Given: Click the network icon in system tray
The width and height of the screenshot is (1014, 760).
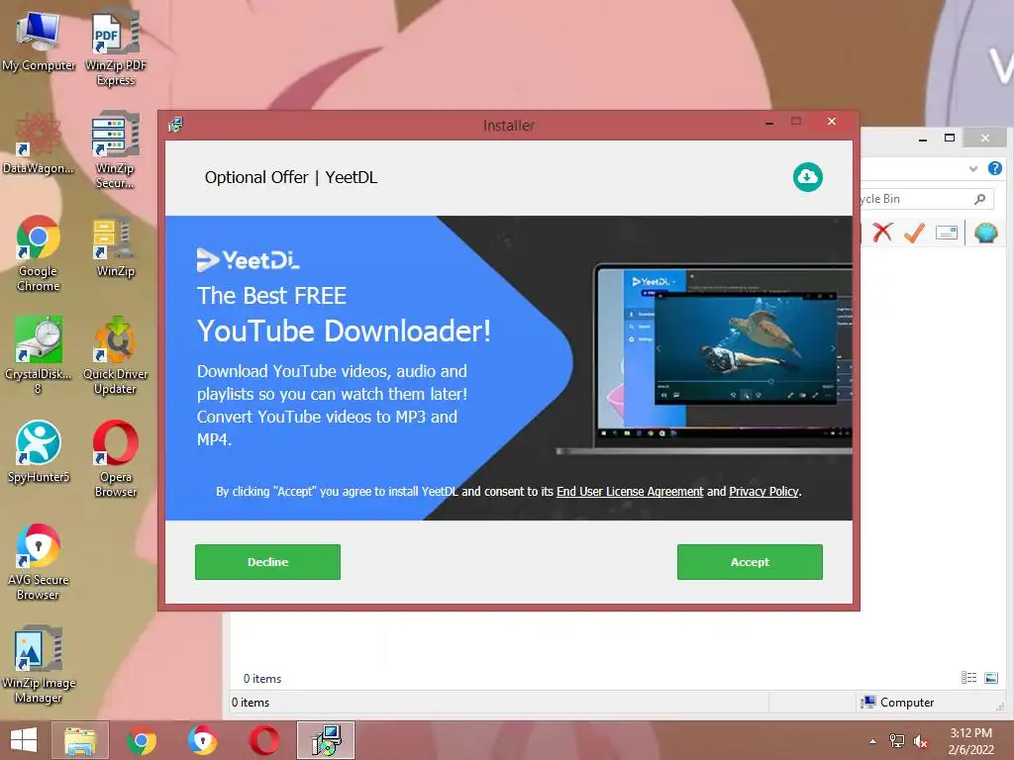Looking at the screenshot, I should point(896,741).
